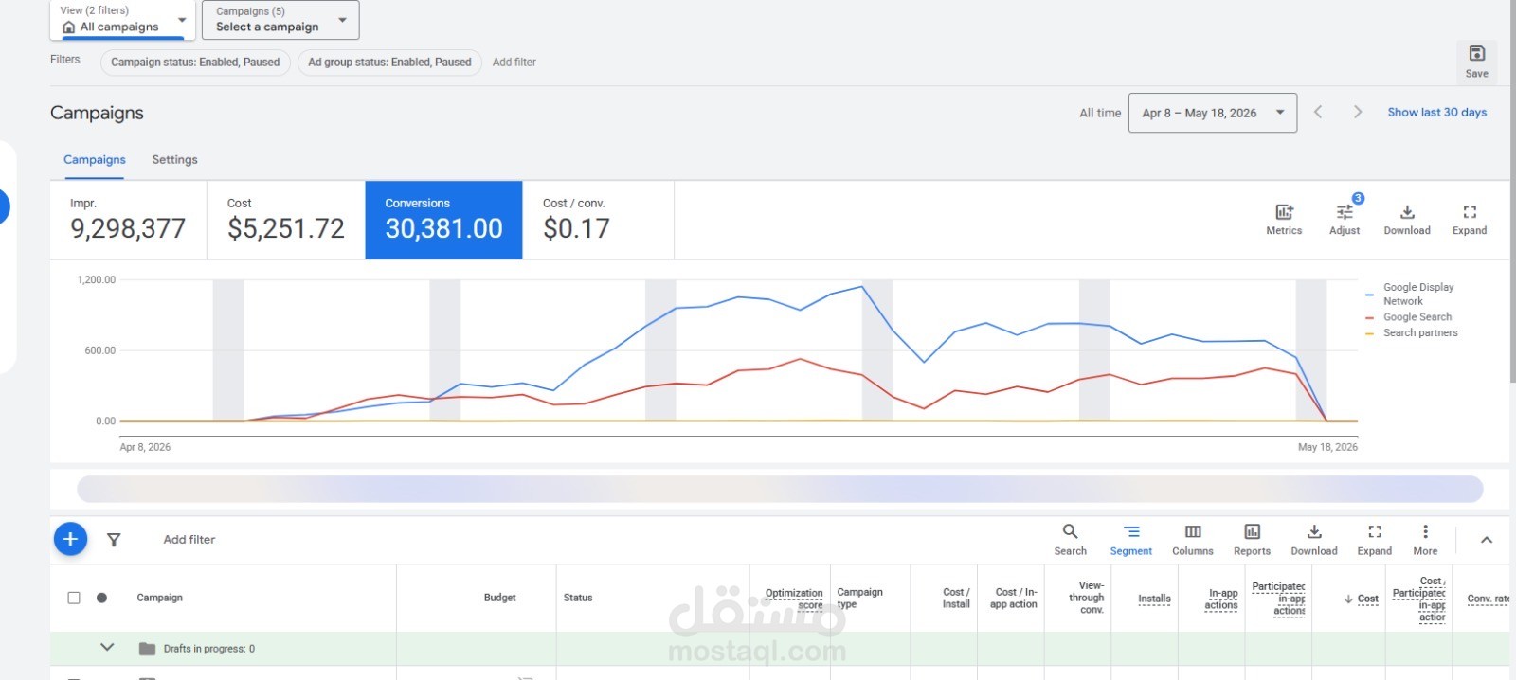Sort by the In-app actions column header
The image size is (1516, 680).
click(x=1221, y=599)
